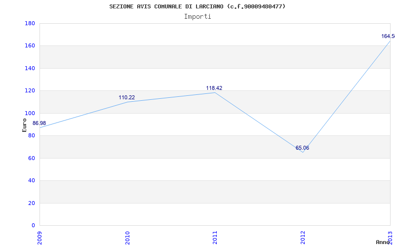Select the 65.06 data label
395x247 pixels.
[x=302, y=148]
